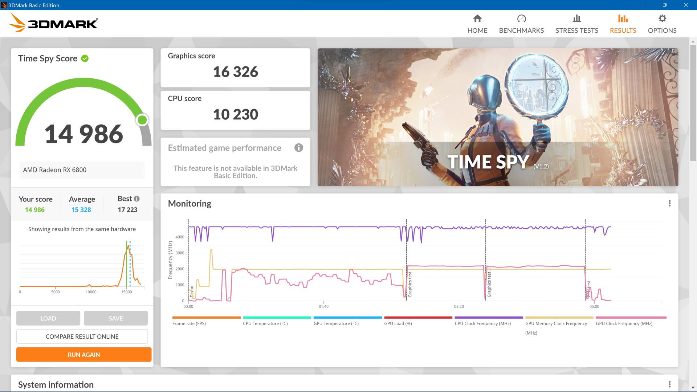This screenshot has width=697, height=392.
Task: Click the Stress Tests label
Action: (x=576, y=30)
